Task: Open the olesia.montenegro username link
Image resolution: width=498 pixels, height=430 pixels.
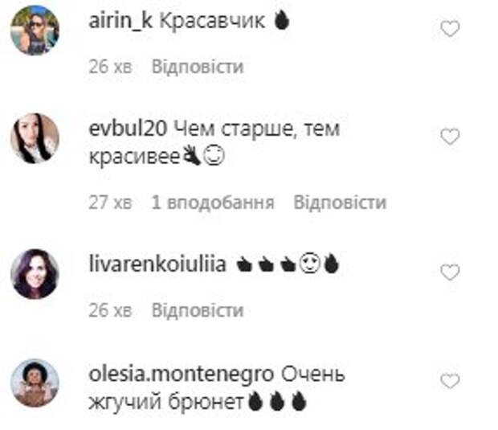Action: [181, 374]
